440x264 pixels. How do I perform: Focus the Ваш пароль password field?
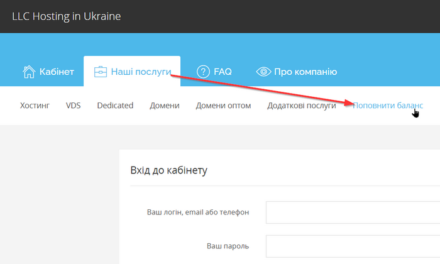point(353,246)
